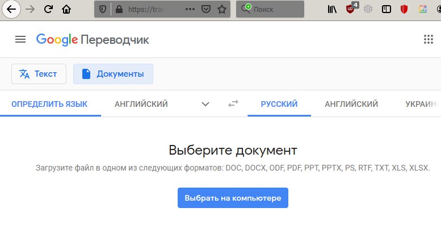The width and height of the screenshot is (441, 245).
Task: Open page actions three-dots menu
Action: tap(190, 9)
